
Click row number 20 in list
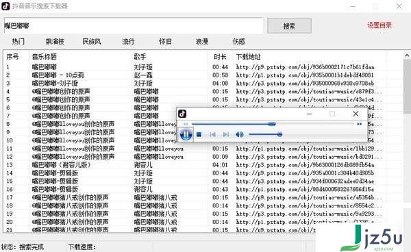tap(10, 222)
